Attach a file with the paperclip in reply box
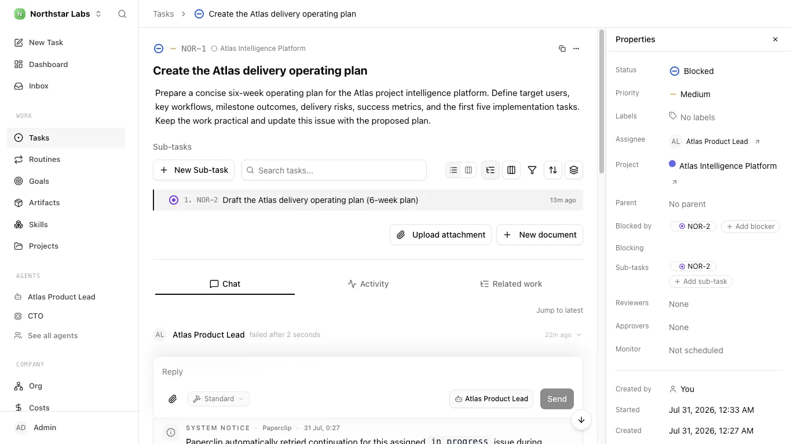This screenshot has height=444, width=791. click(x=173, y=399)
